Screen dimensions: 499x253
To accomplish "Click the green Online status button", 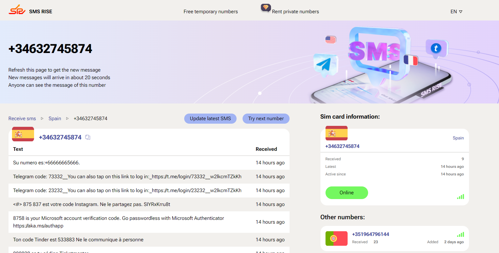I will (347, 193).
